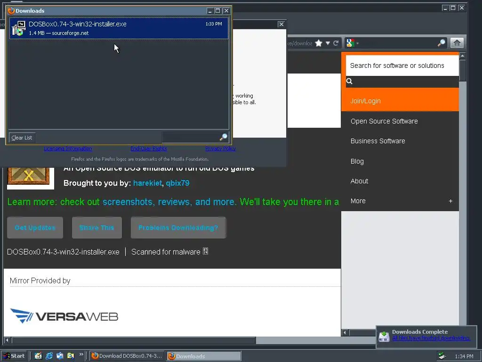Open the Licensing Information link
This screenshot has width=482, height=362.
coord(68,148)
